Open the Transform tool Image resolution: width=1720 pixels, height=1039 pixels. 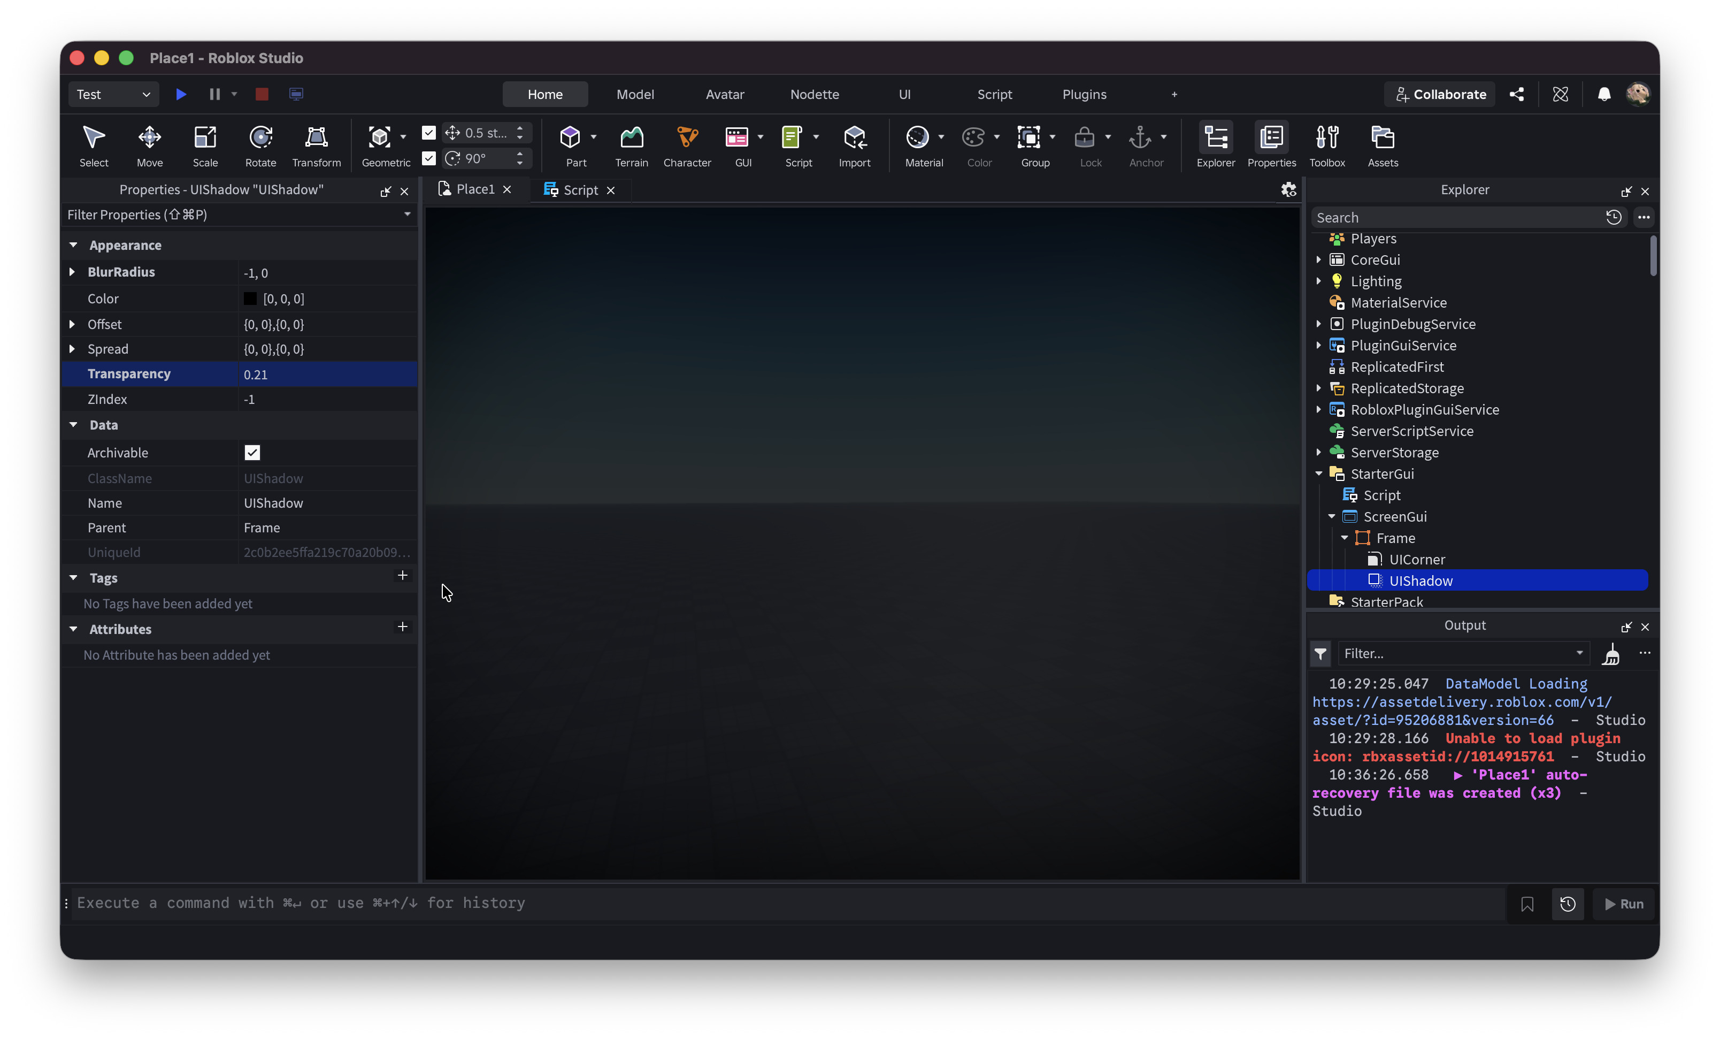(316, 146)
